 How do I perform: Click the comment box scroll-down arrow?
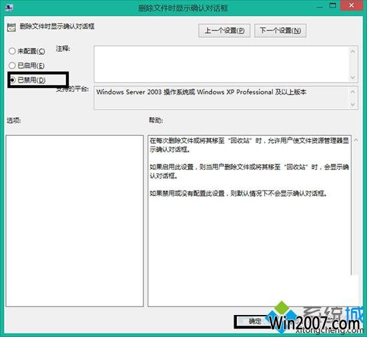click(353, 77)
